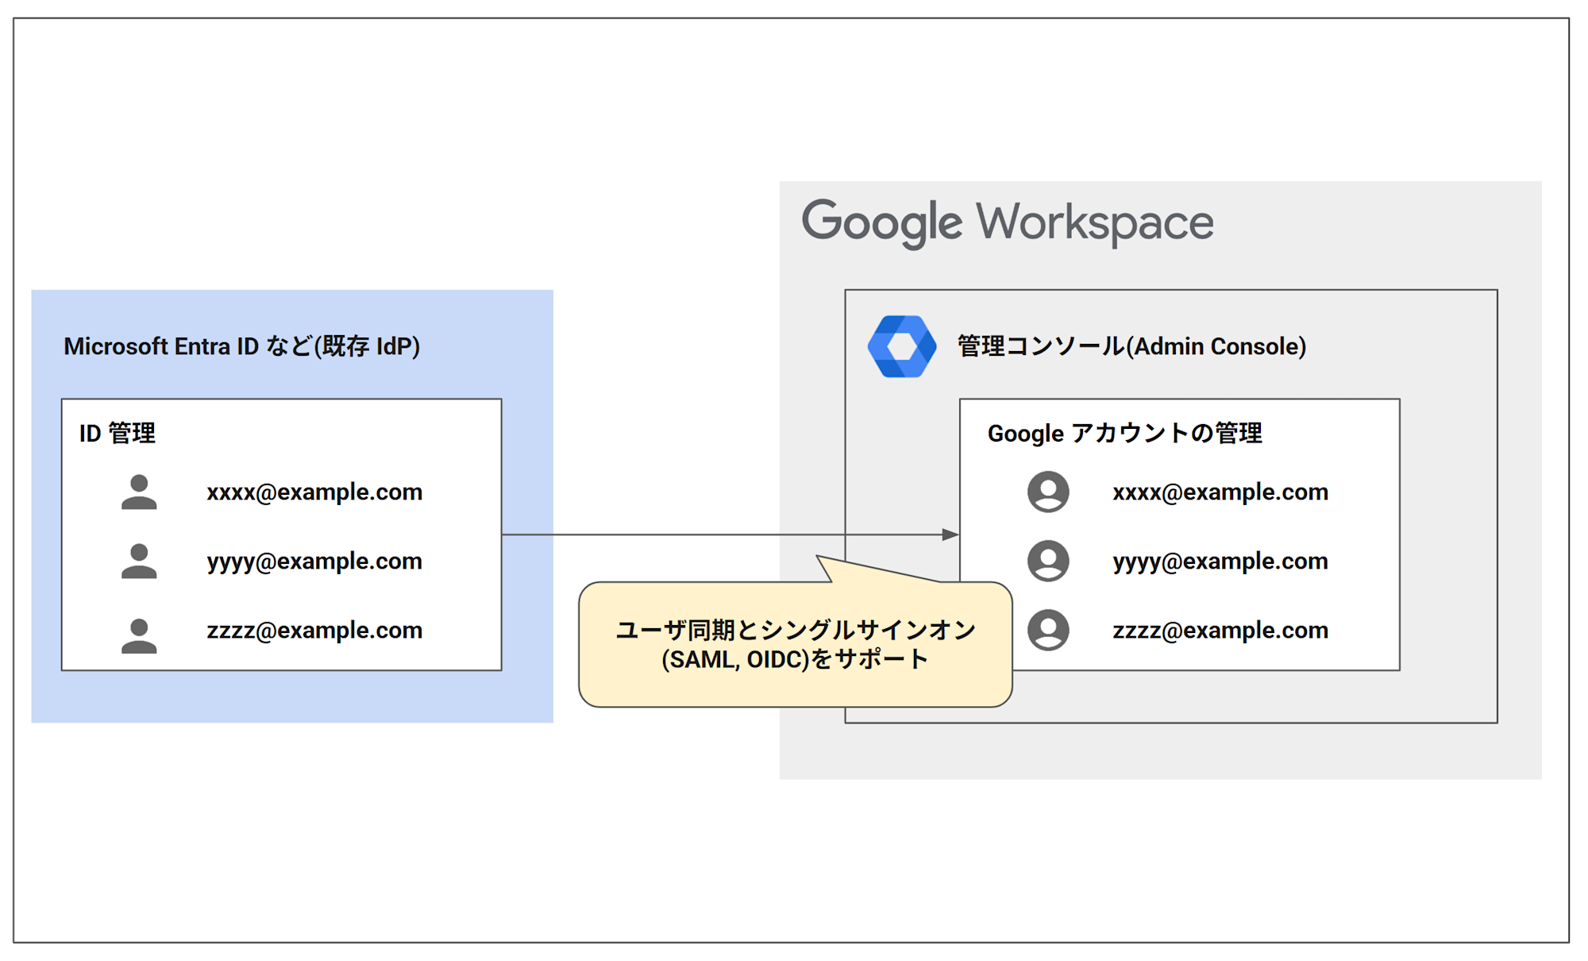
Task: Click xxxx@example.com under Google アカウントの管理
Action: pyautogui.click(x=1220, y=492)
